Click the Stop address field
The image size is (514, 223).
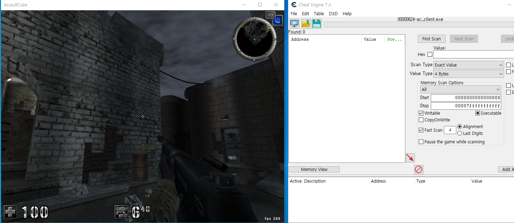pyautogui.click(x=466, y=106)
